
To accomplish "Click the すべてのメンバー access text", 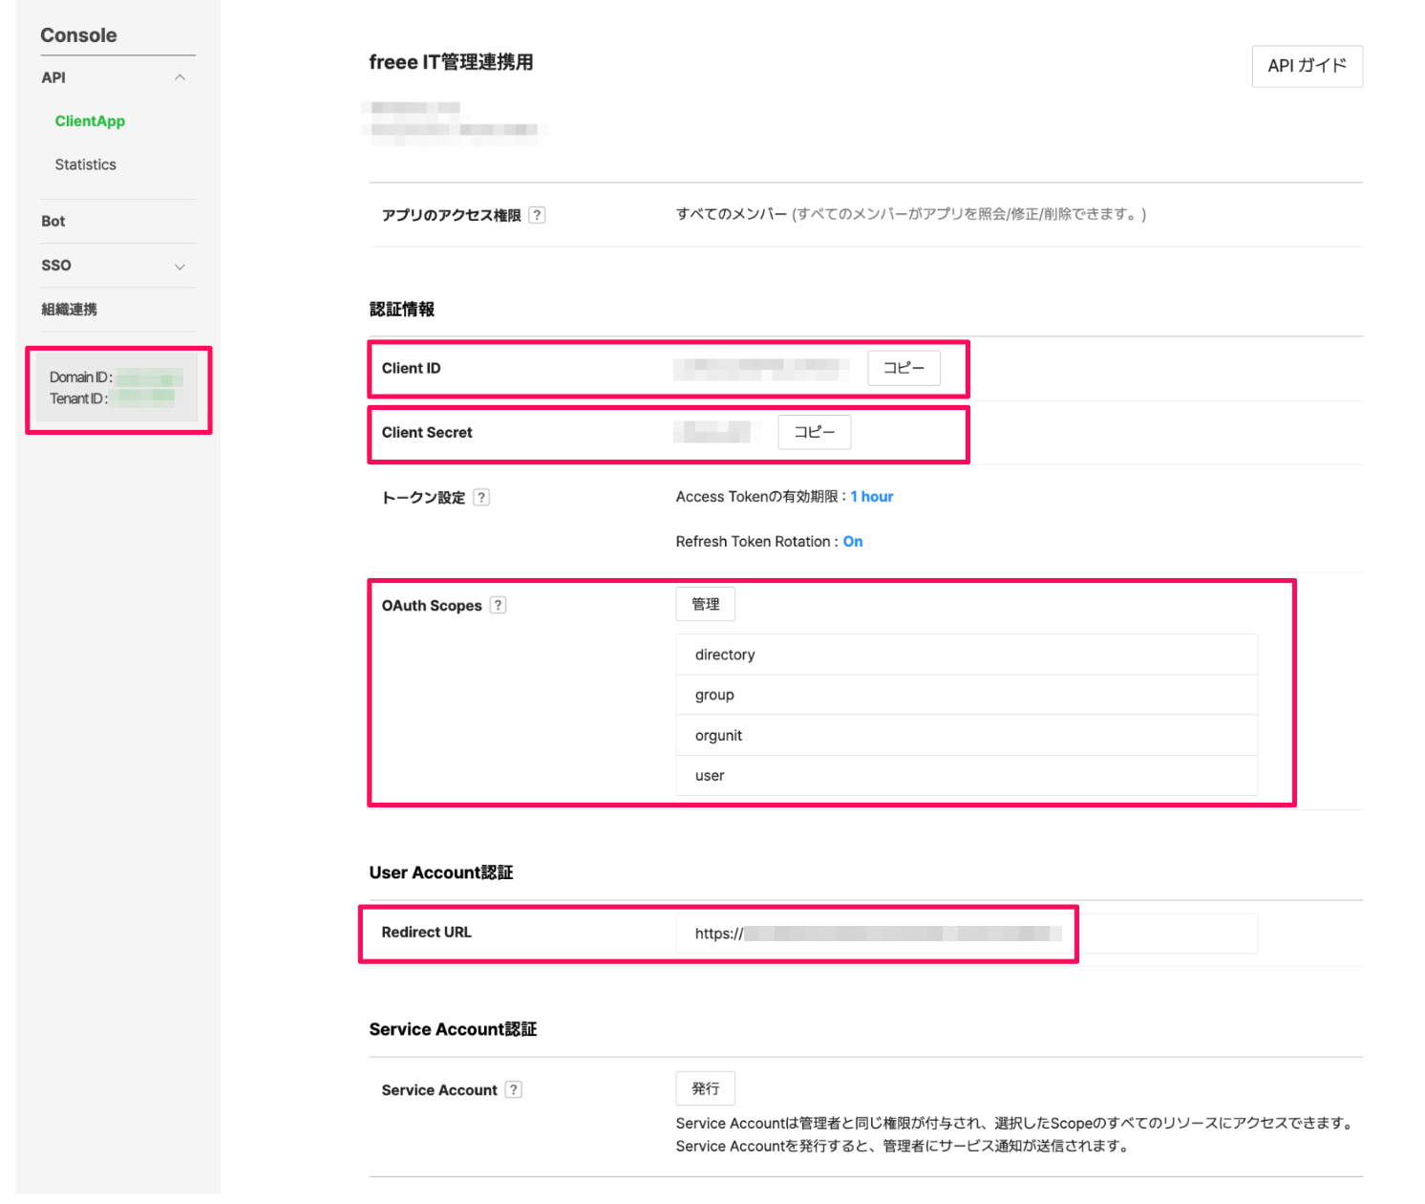I will 732,214.
